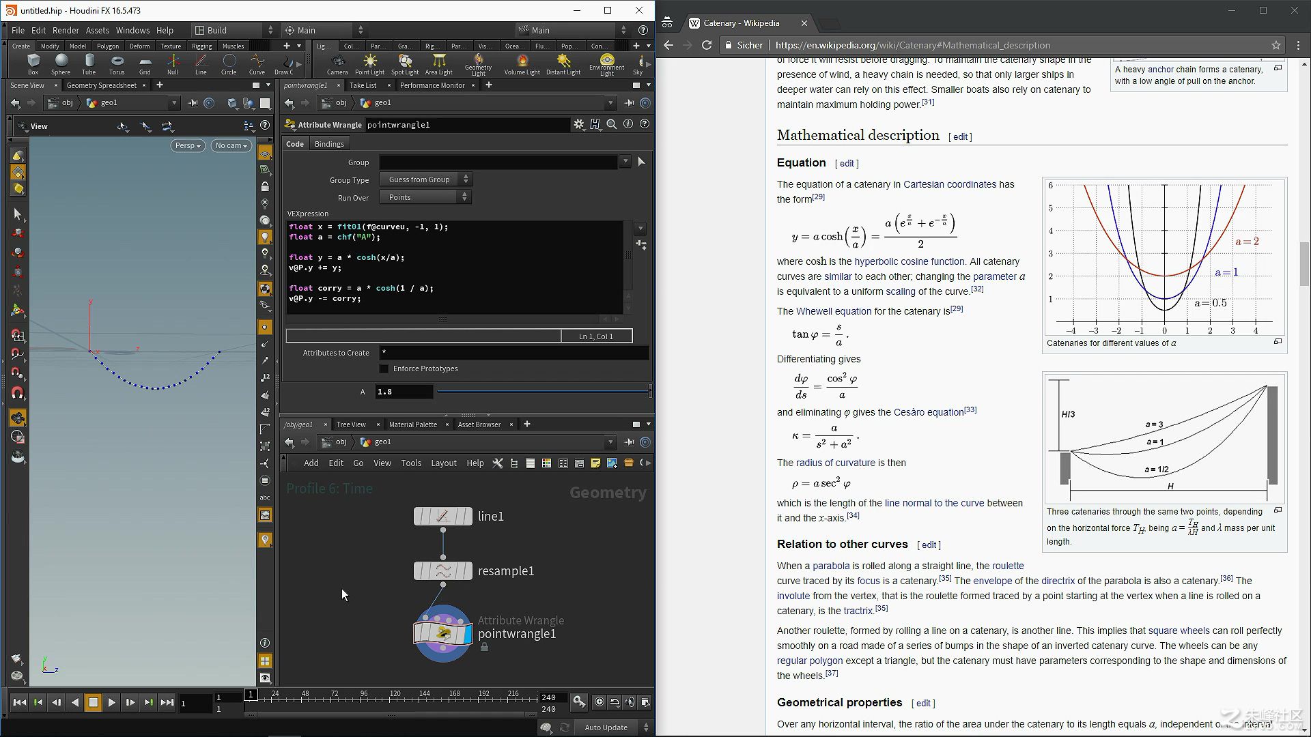This screenshot has width=1311, height=737.
Task: Add a Distant Light from shelf
Action: tap(563, 63)
